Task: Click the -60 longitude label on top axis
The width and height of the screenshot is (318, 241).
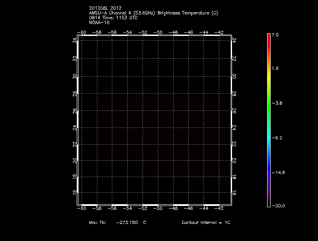Action: tap(81, 32)
